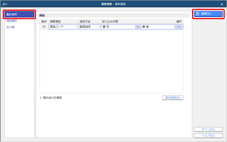Switch to the 出力順 sidebar item
The image size is (227, 142).
coord(10,27)
